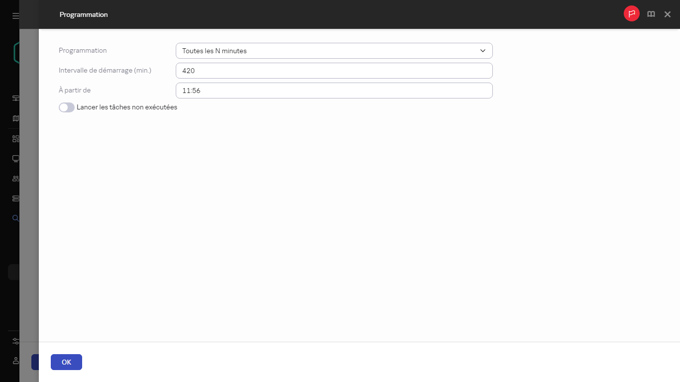
Task: Open the help book icon
Action: tap(651, 14)
